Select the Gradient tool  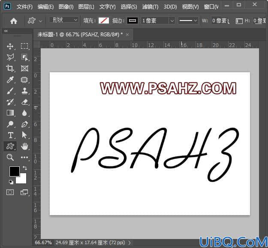[x=10, y=113]
